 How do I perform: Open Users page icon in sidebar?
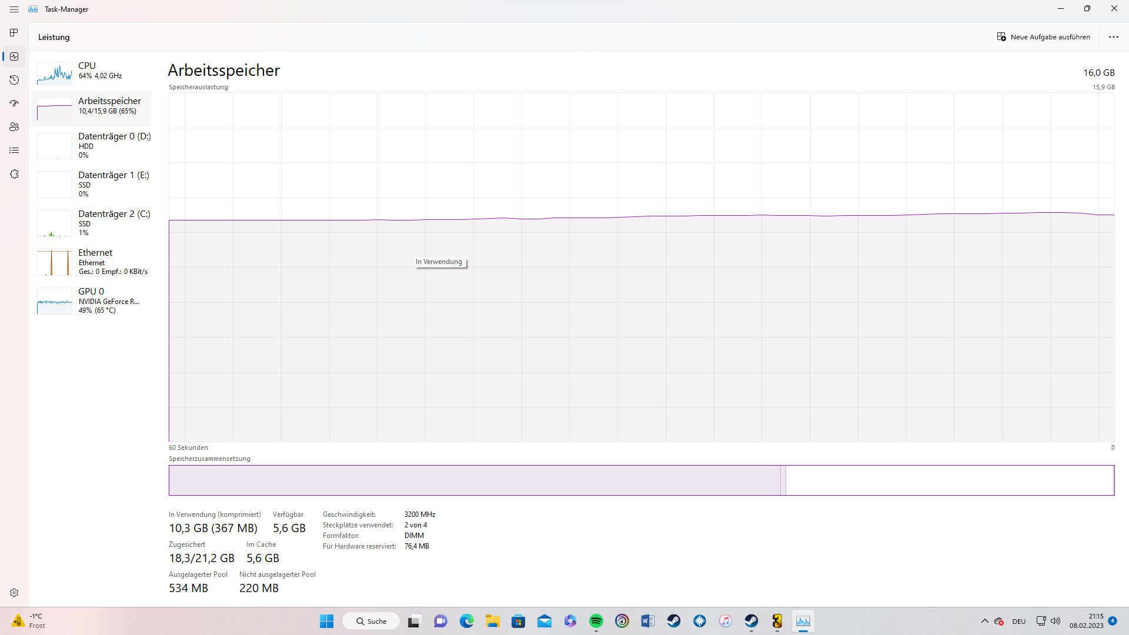pos(14,127)
